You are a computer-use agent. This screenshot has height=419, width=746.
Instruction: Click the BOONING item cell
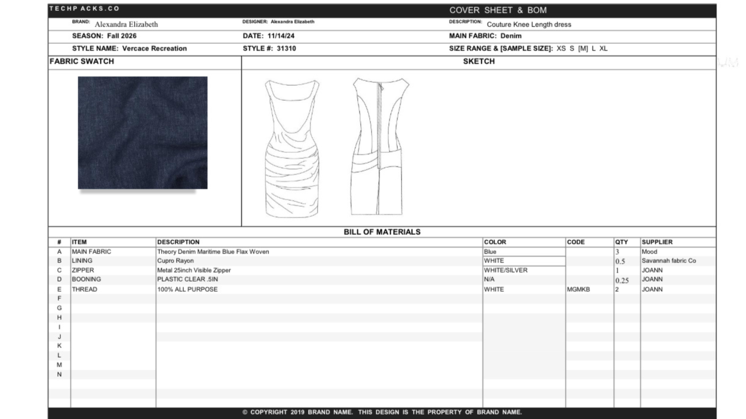(x=86, y=279)
